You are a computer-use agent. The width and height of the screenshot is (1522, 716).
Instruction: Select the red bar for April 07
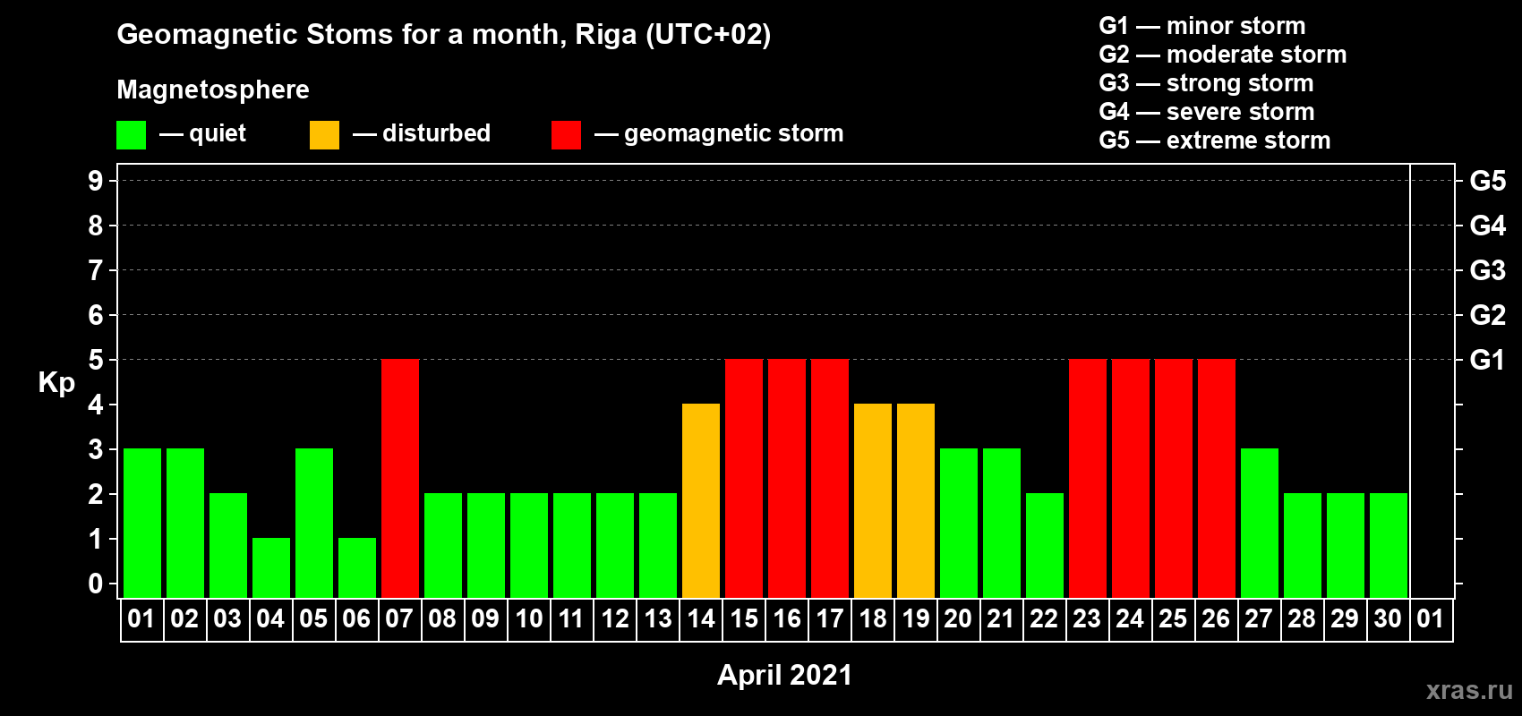(x=400, y=479)
